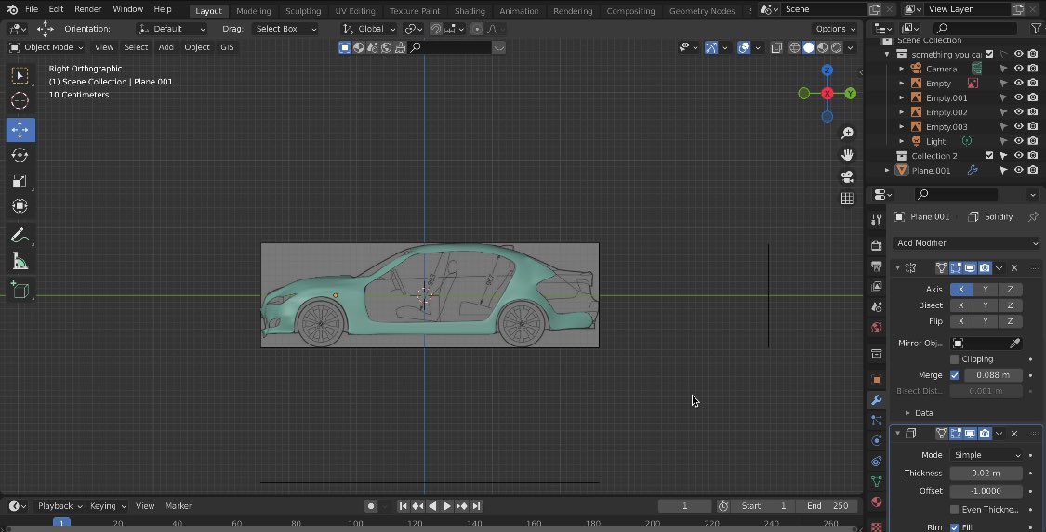Open the Modifier wrench properties tab
Image resolution: width=1046 pixels, height=532 pixels.
coord(877,400)
